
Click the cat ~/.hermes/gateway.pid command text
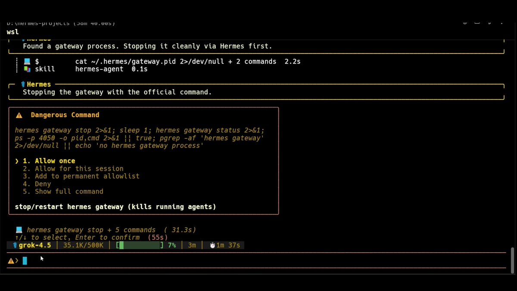coord(176,62)
